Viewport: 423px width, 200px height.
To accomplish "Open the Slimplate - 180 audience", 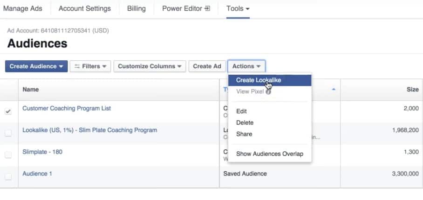I will point(42,152).
